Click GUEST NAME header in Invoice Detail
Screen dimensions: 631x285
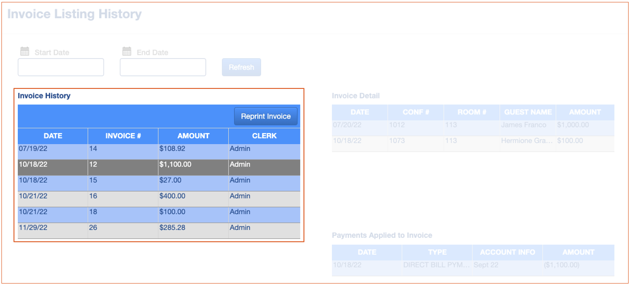coord(528,112)
